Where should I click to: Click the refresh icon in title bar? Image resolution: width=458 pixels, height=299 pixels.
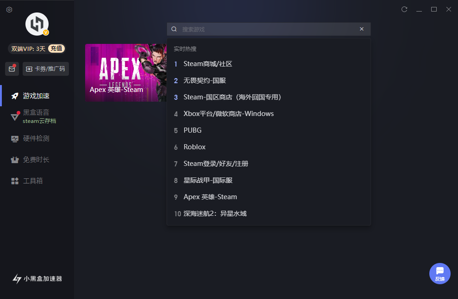click(404, 9)
